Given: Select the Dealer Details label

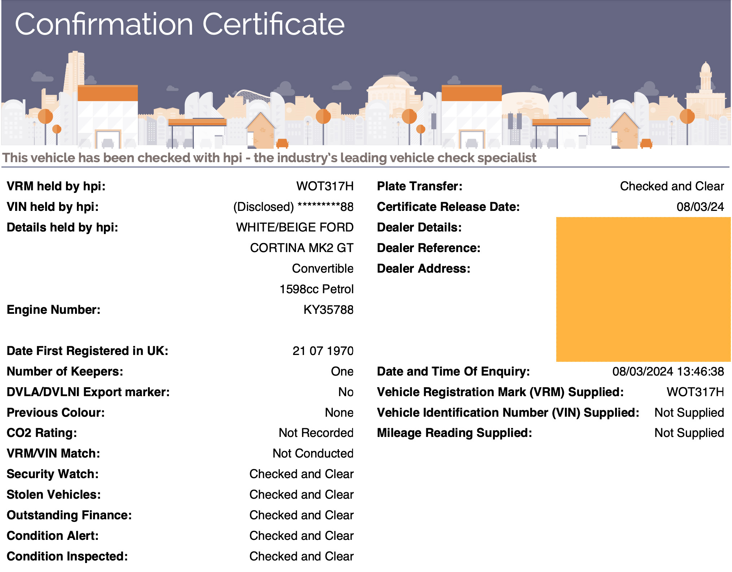Looking at the screenshot, I should 419,227.
